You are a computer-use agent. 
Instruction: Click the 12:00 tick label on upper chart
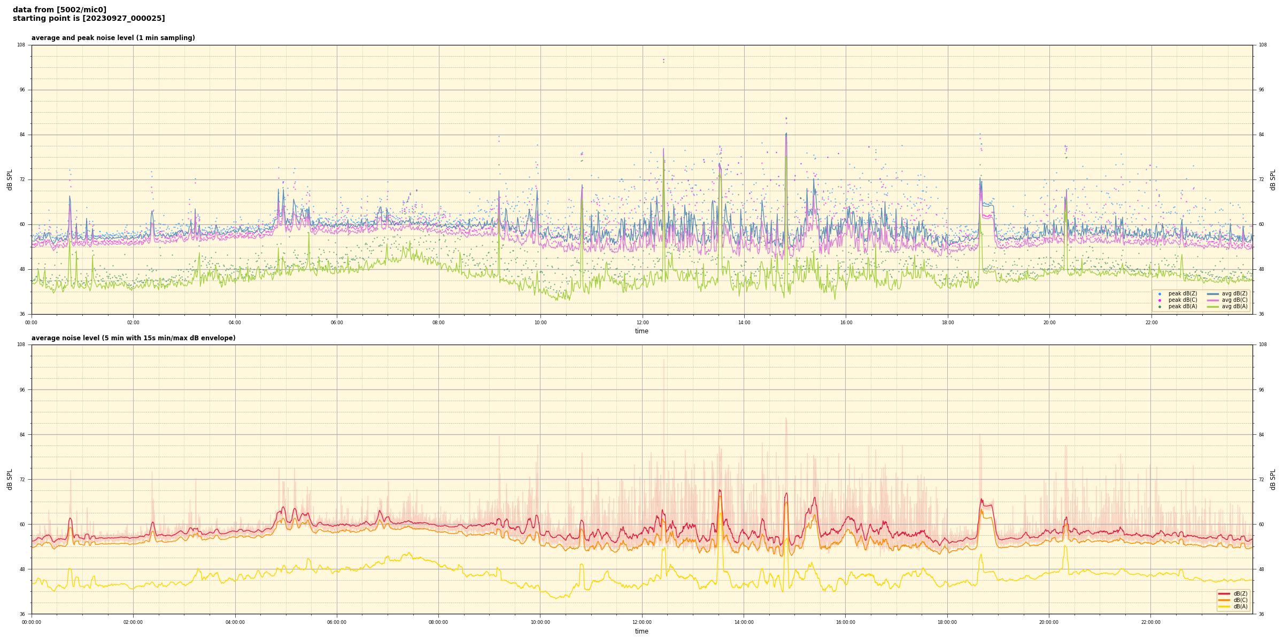coord(642,323)
